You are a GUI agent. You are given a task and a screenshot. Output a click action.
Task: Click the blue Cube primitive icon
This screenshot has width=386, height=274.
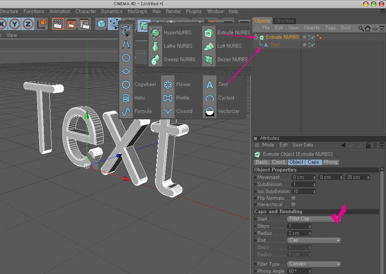point(101,24)
